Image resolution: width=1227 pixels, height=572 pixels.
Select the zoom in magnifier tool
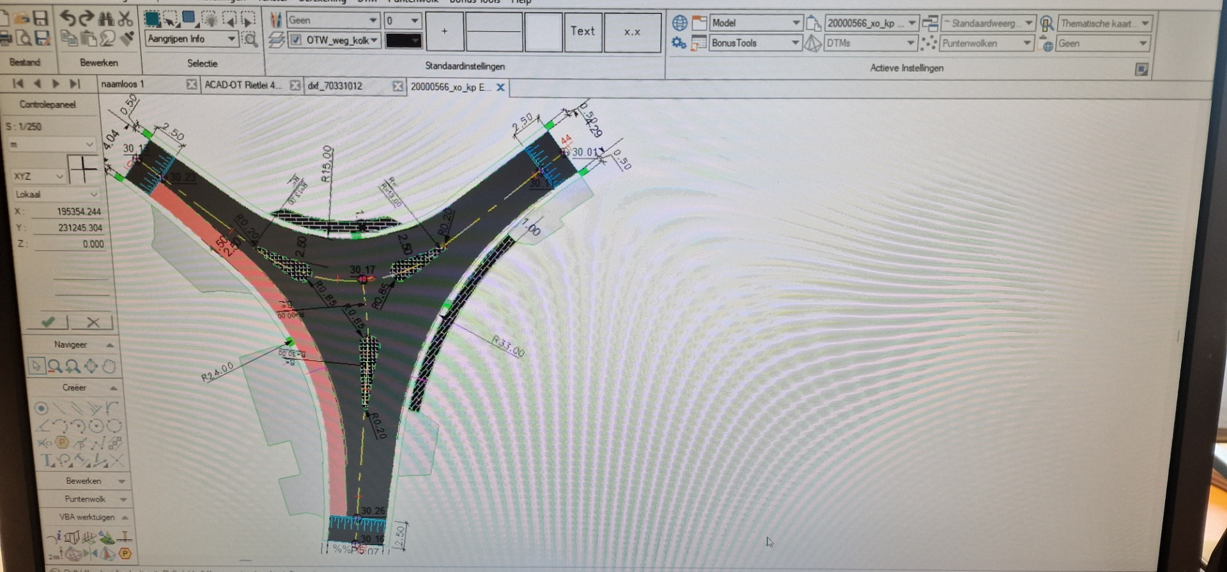click(72, 366)
